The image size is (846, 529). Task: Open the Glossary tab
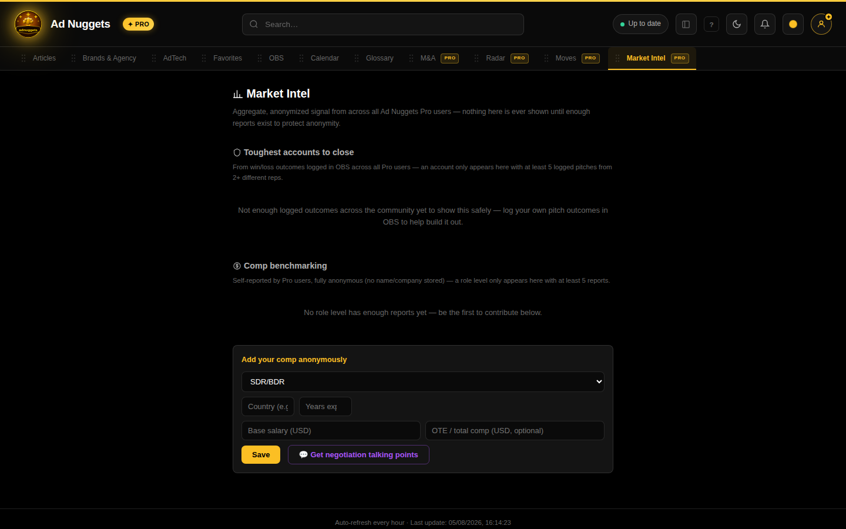click(x=380, y=58)
